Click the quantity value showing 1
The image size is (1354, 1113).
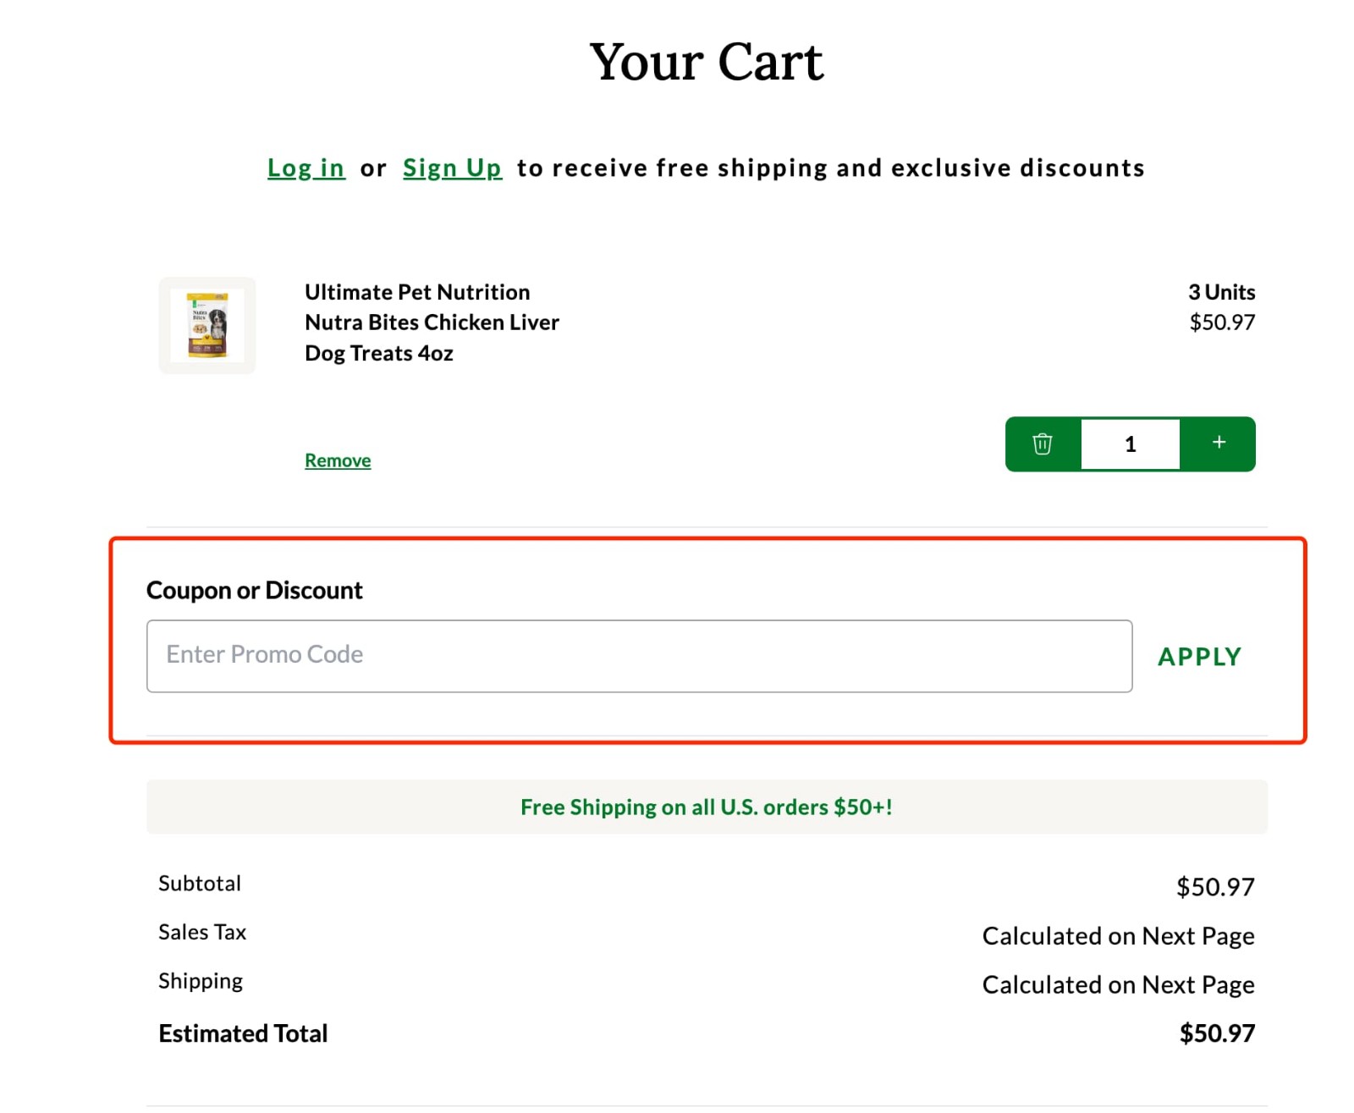click(1130, 443)
